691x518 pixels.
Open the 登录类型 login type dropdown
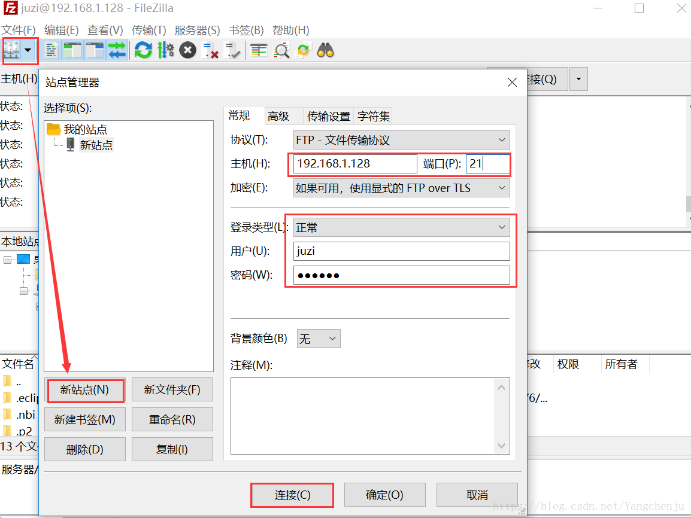pos(401,227)
